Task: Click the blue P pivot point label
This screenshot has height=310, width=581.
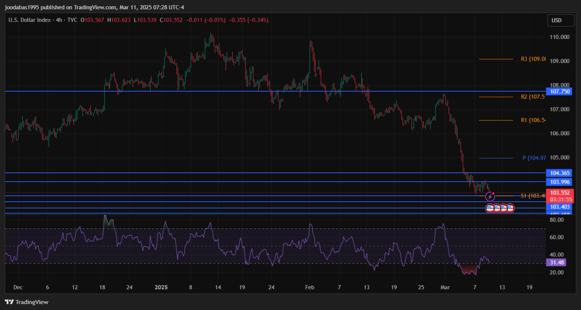Action: click(534, 158)
